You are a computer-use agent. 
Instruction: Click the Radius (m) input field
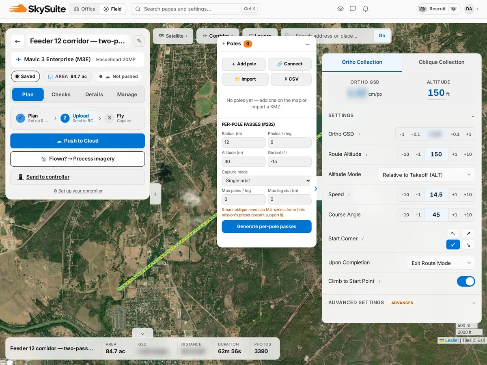point(243,142)
